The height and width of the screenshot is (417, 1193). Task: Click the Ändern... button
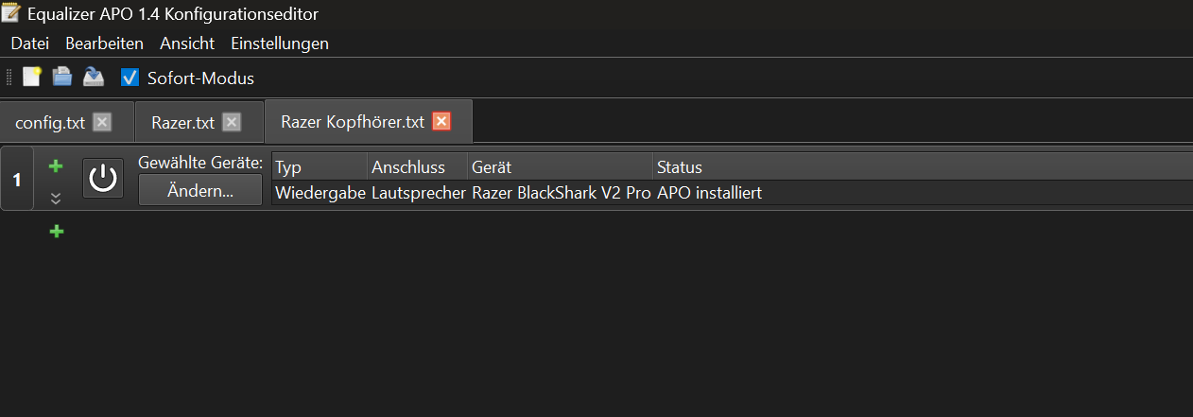pyautogui.click(x=200, y=191)
